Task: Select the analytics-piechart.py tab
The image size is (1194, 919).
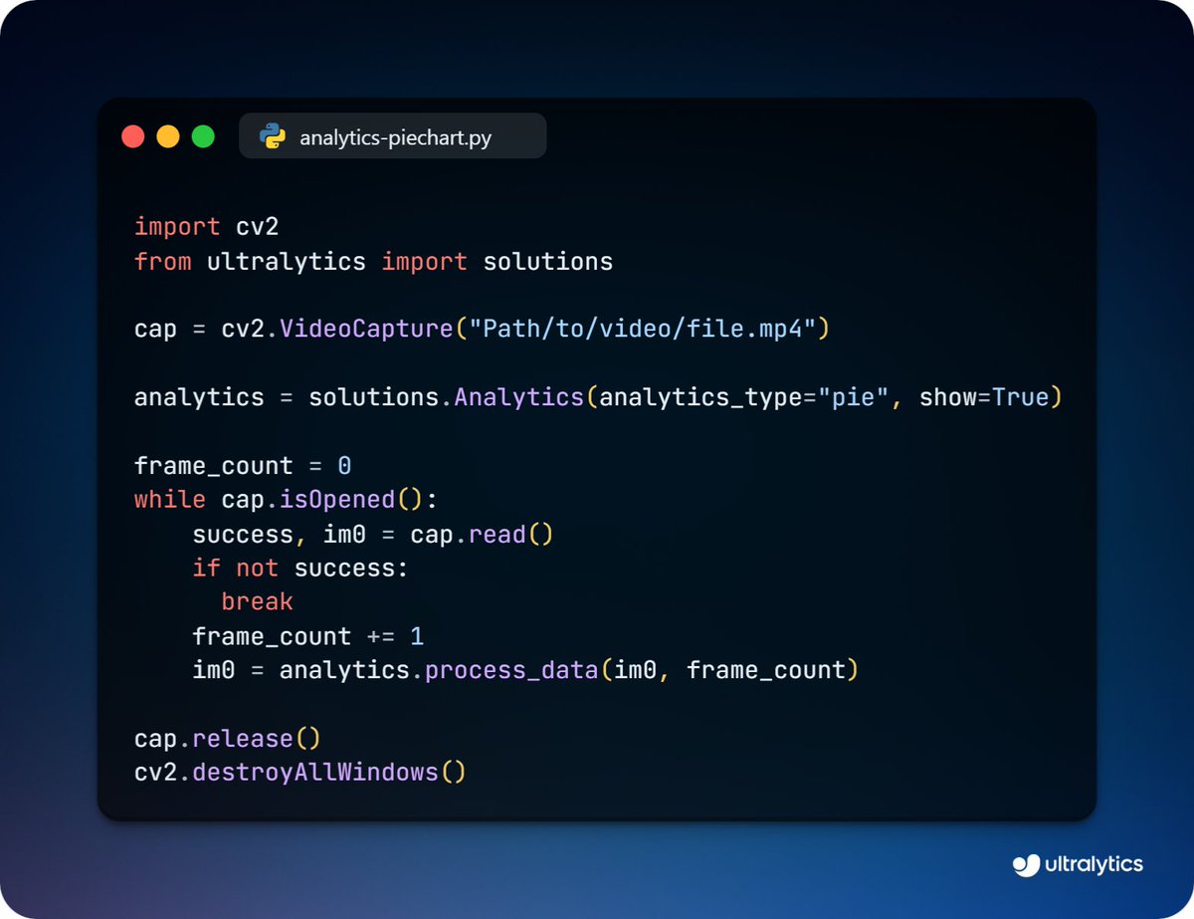Action: tap(392, 136)
